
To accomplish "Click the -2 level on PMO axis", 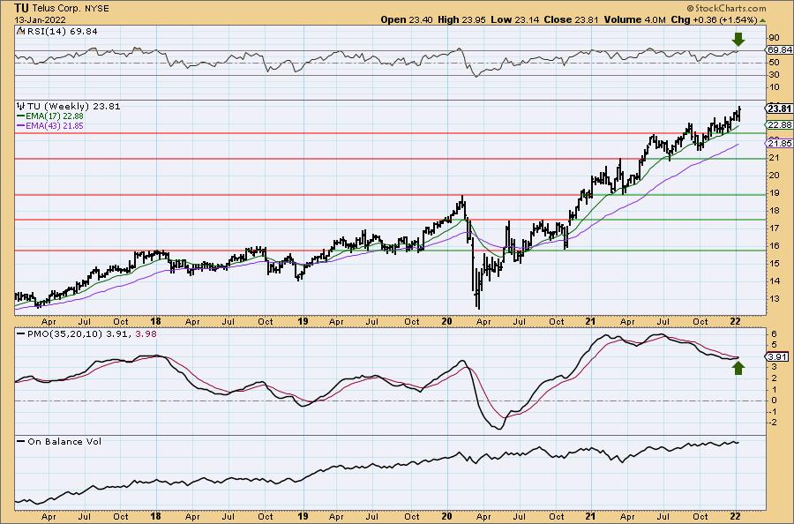I will click(772, 423).
